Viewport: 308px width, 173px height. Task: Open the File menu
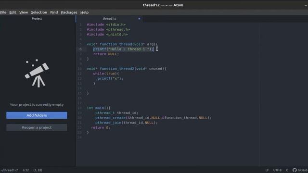pyautogui.click(x=3, y=12)
